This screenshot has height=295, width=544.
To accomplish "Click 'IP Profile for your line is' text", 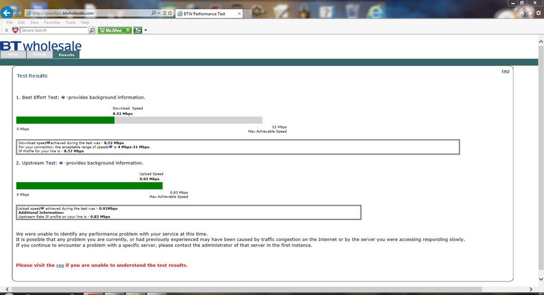I will (40, 151).
